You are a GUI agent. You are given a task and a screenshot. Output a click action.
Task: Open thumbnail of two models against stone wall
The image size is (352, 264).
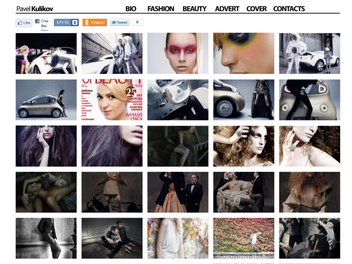[x=112, y=53]
